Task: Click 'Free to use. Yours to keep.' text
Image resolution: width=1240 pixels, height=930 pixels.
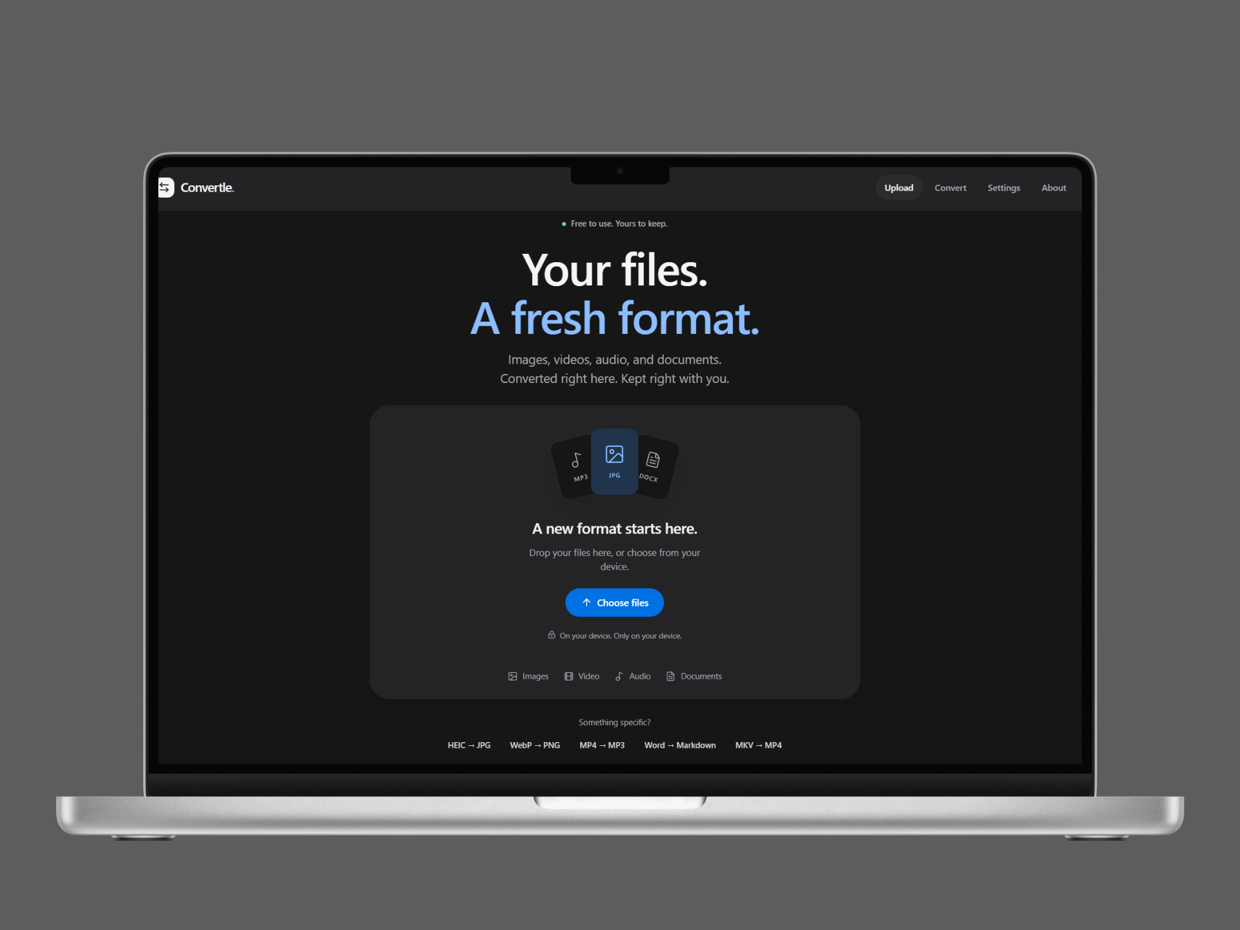Action: pos(619,223)
